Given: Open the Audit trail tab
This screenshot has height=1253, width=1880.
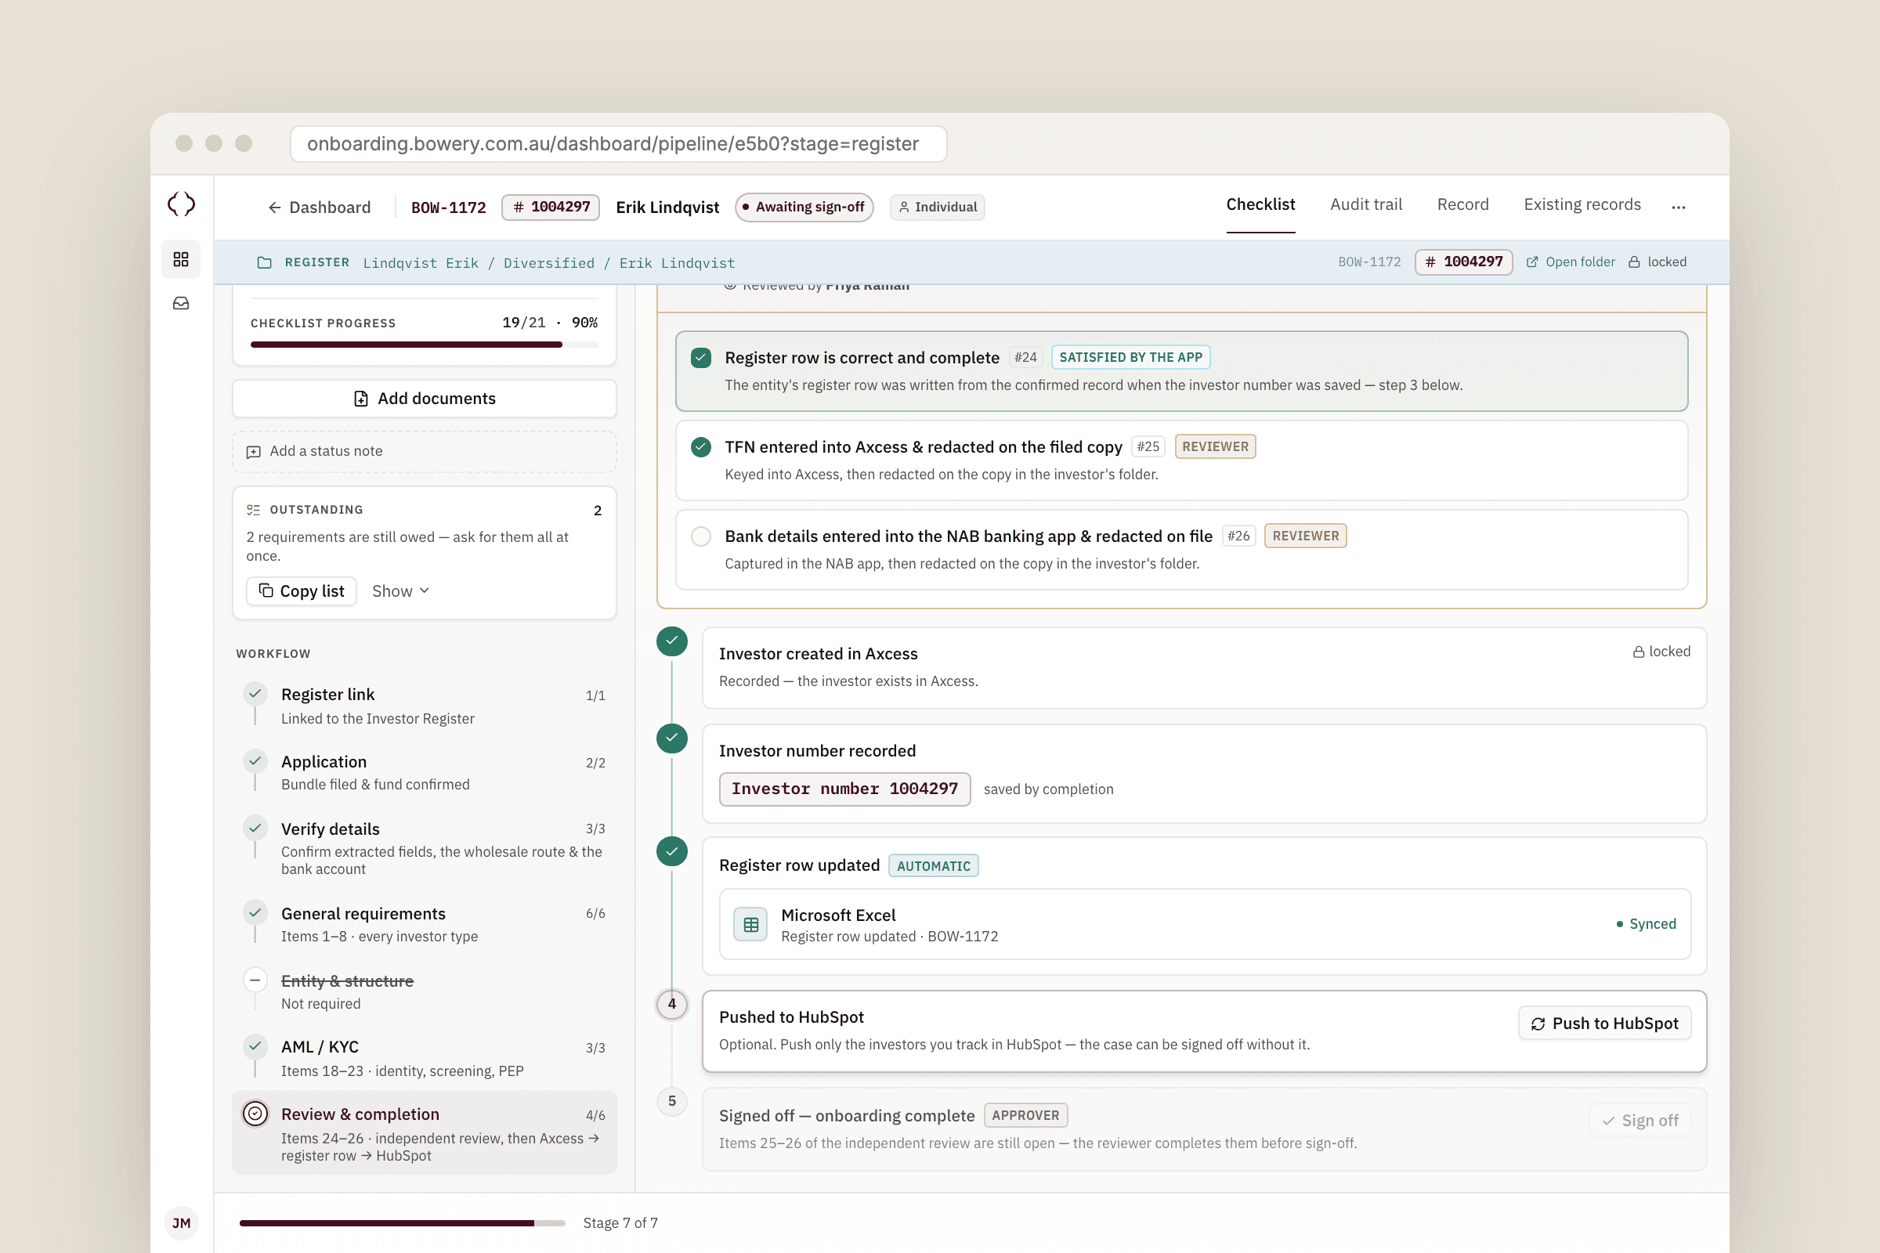Looking at the screenshot, I should 1366,204.
